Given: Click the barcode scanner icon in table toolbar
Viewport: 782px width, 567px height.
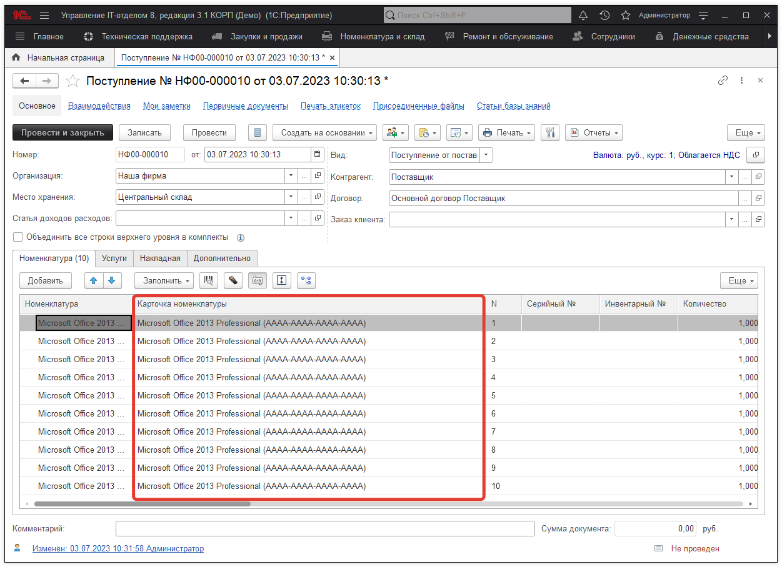Looking at the screenshot, I should 208,280.
